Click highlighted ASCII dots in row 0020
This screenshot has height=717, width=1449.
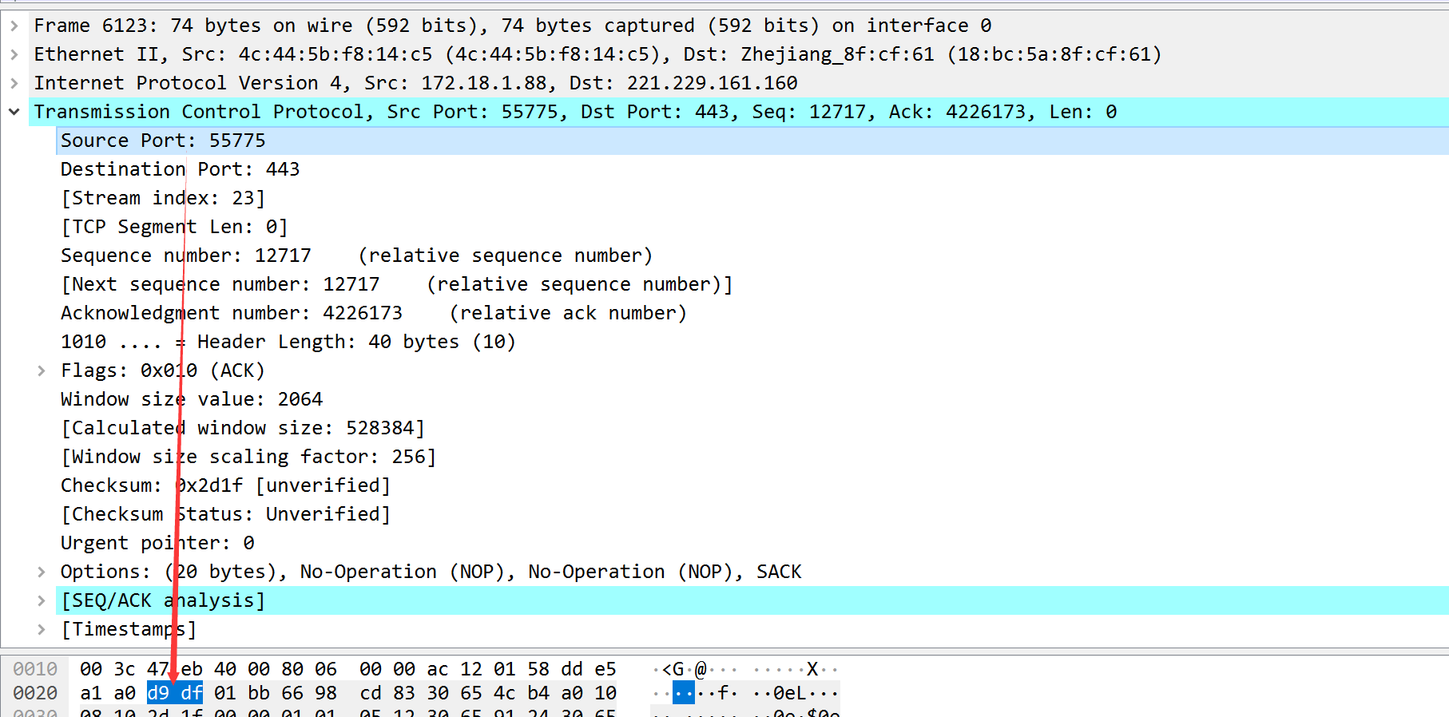[684, 693]
